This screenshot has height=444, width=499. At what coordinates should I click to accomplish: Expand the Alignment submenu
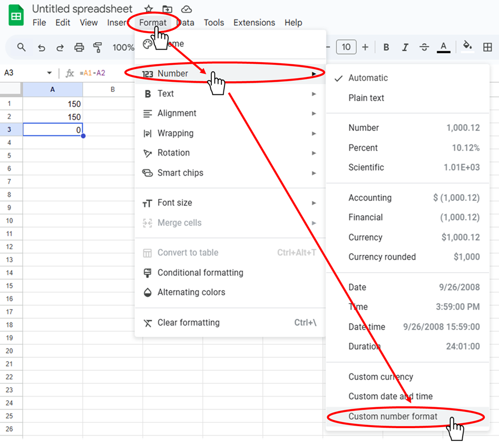click(x=230, y=113)
